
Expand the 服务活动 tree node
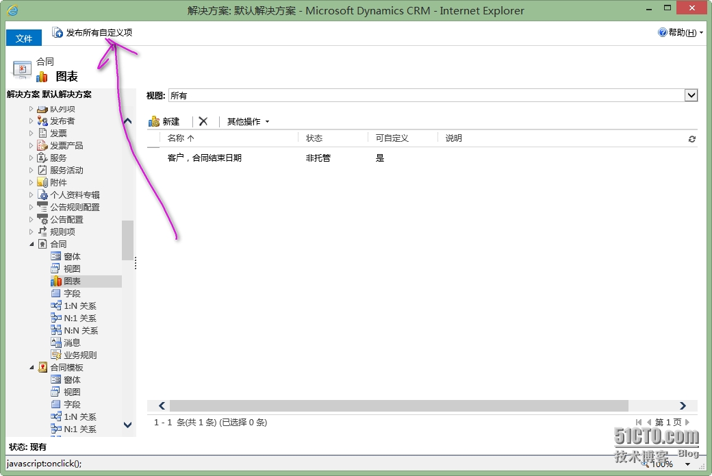31,170
